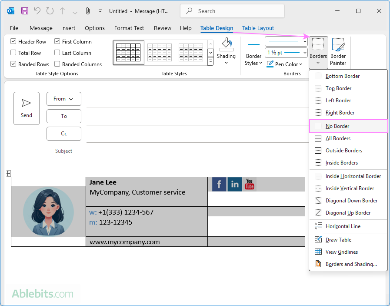
Task: Open the line weight 1½ pt dropdown
Action: coord(286,53)
